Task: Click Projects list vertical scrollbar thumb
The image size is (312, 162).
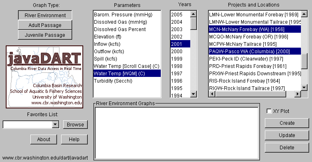Action: pos(304,61)
